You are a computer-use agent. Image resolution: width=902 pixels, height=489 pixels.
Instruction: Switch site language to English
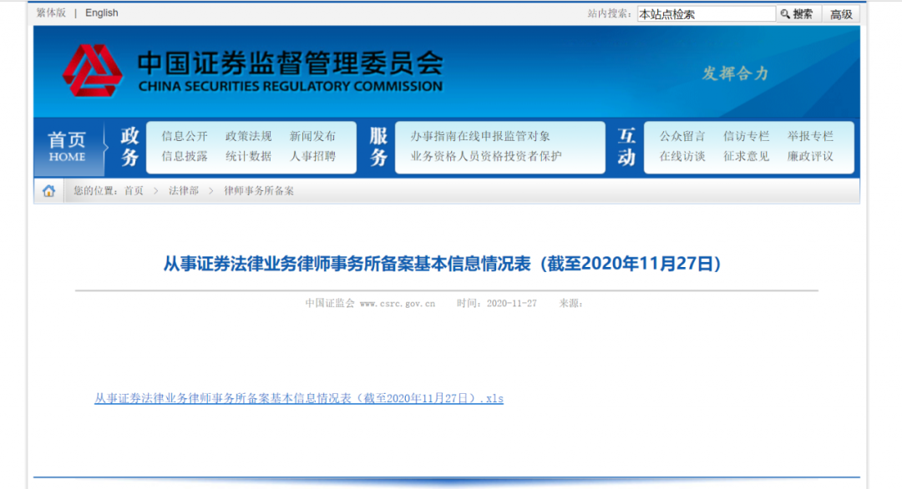(x=102, y=13)
